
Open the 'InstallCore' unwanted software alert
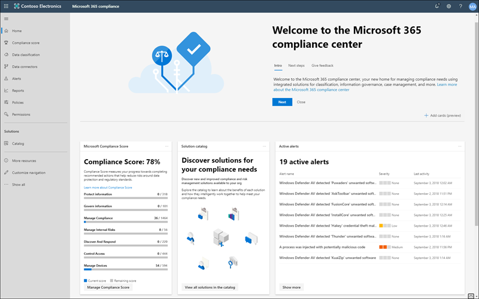point(328,215)
